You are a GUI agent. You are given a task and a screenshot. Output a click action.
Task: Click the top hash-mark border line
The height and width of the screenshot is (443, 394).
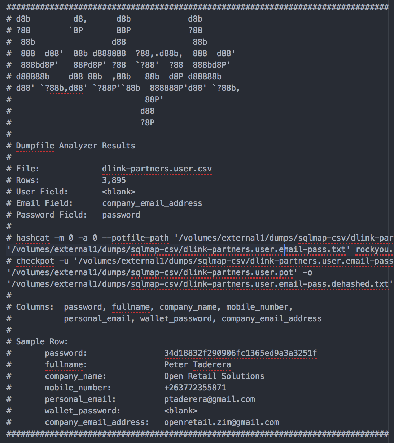198,7
